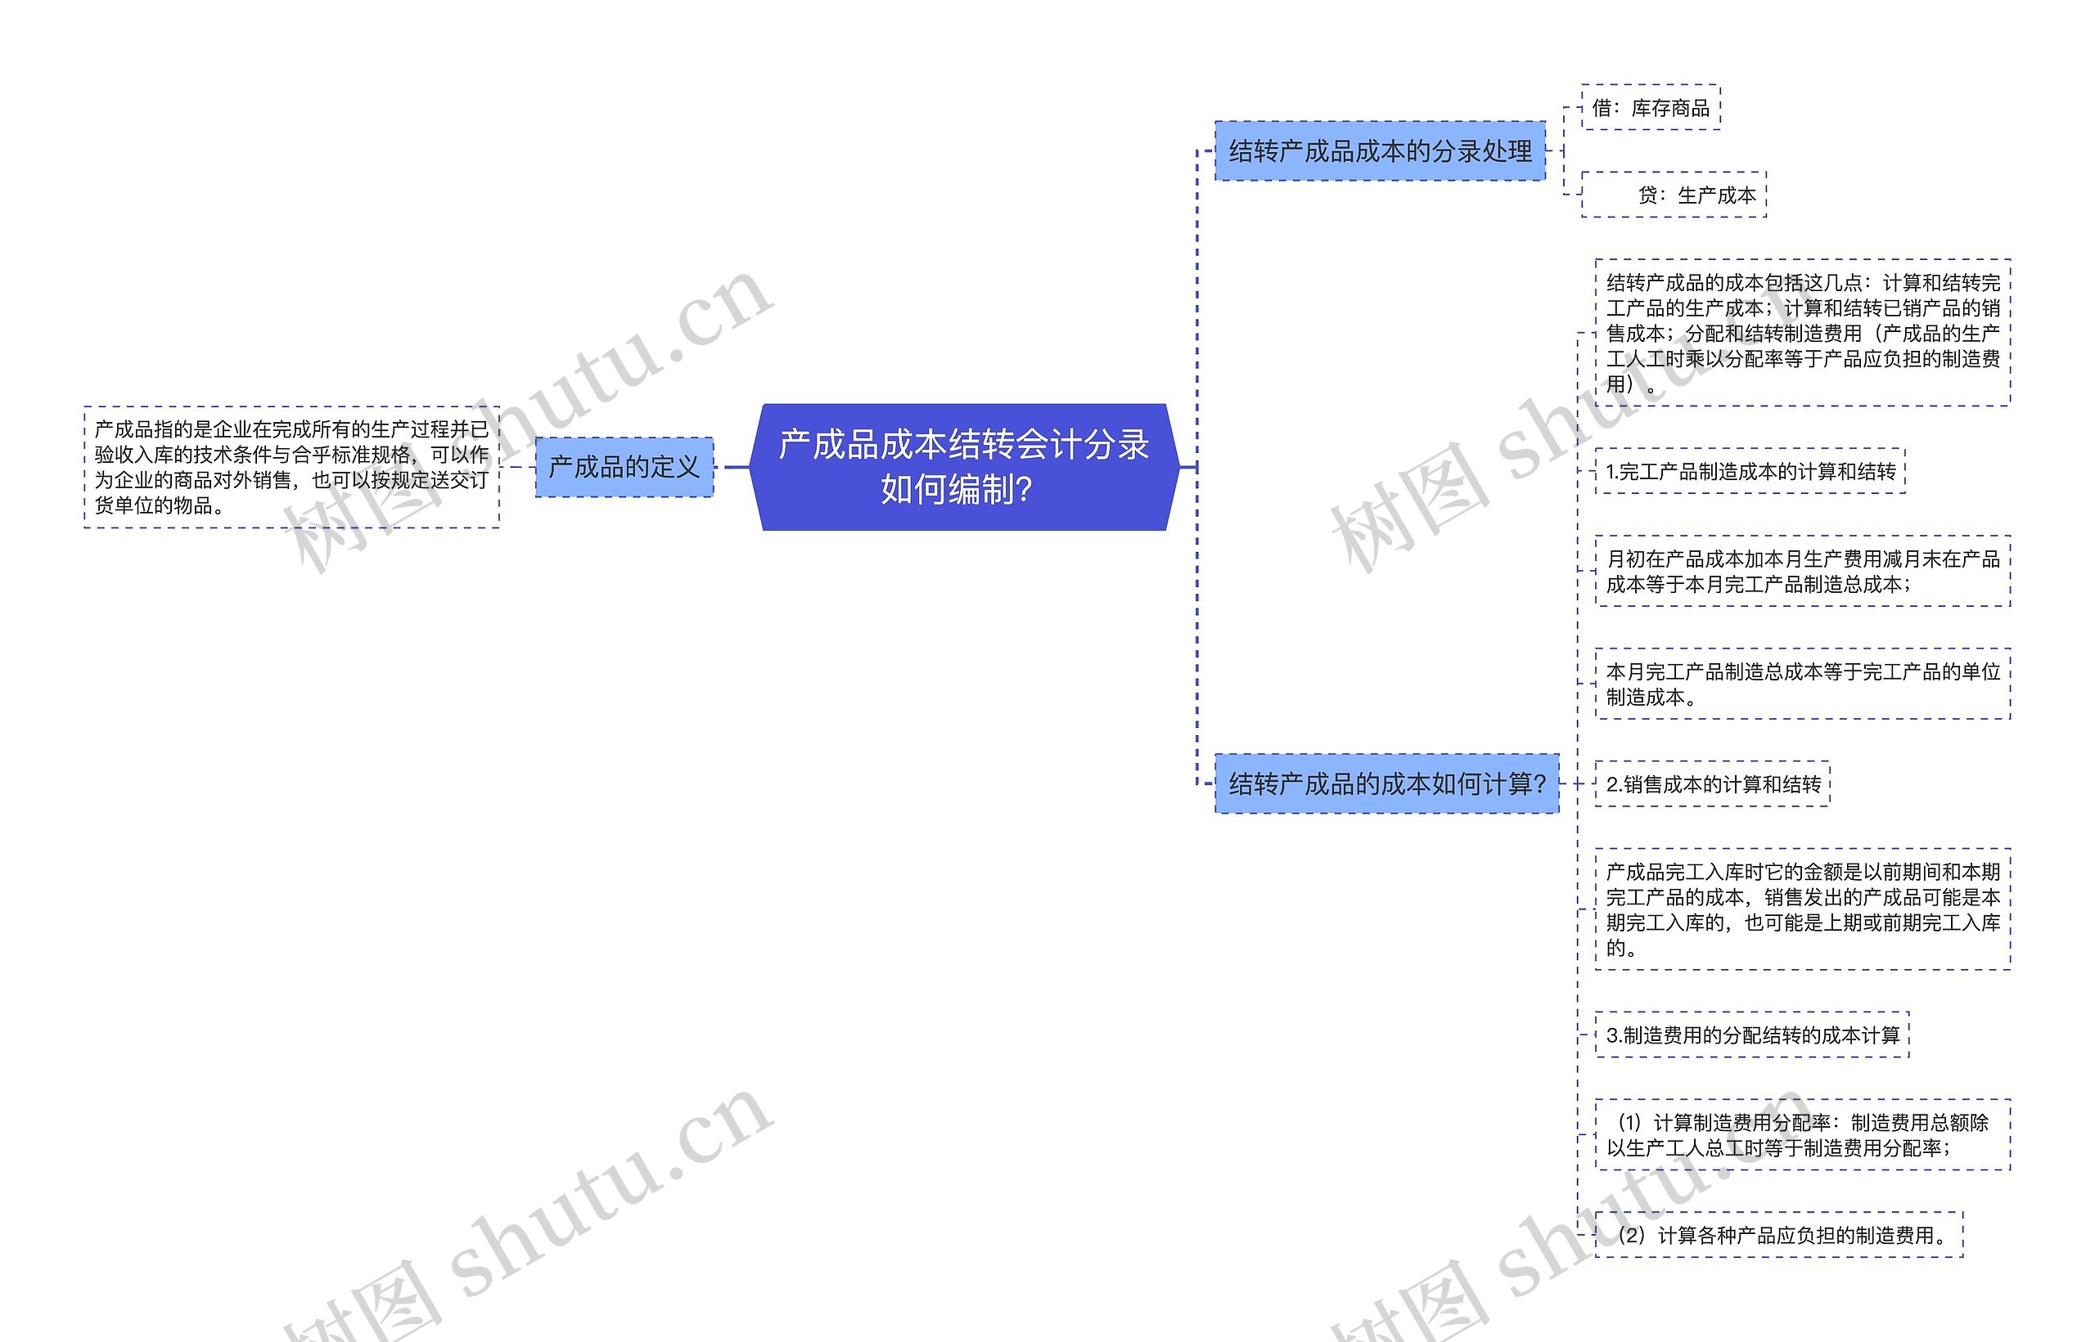The height and width of the screenshot is (1342, 2095).
Task: Click the 借：库存商品 leaf node
Action: [x=1651, y=107]
